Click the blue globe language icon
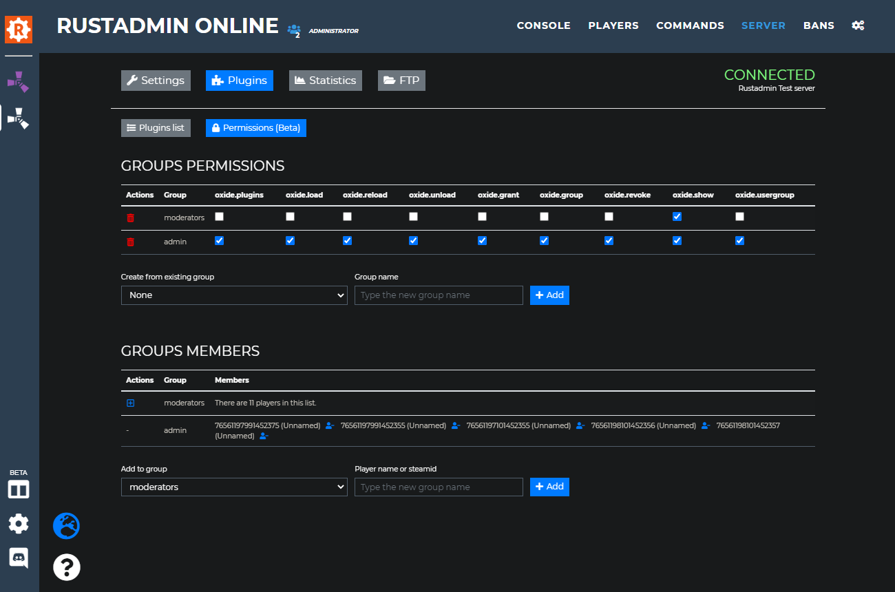895x592 pixels. coord(67,526)
